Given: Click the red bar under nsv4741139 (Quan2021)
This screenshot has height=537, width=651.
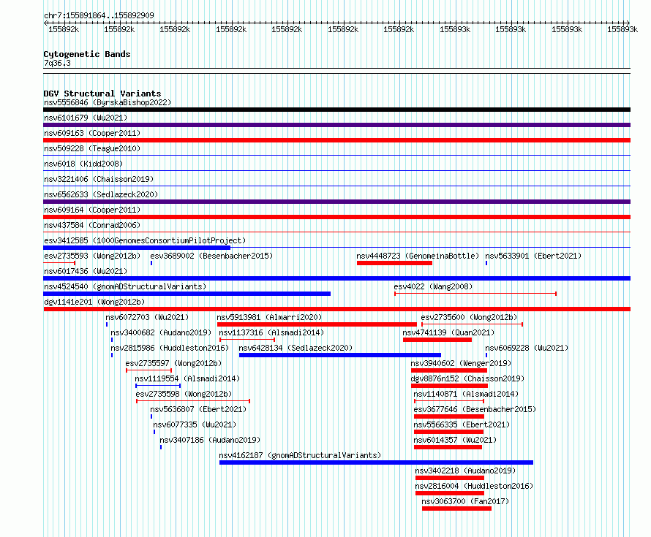Looking at the screenshot, I should pos(437,340).
